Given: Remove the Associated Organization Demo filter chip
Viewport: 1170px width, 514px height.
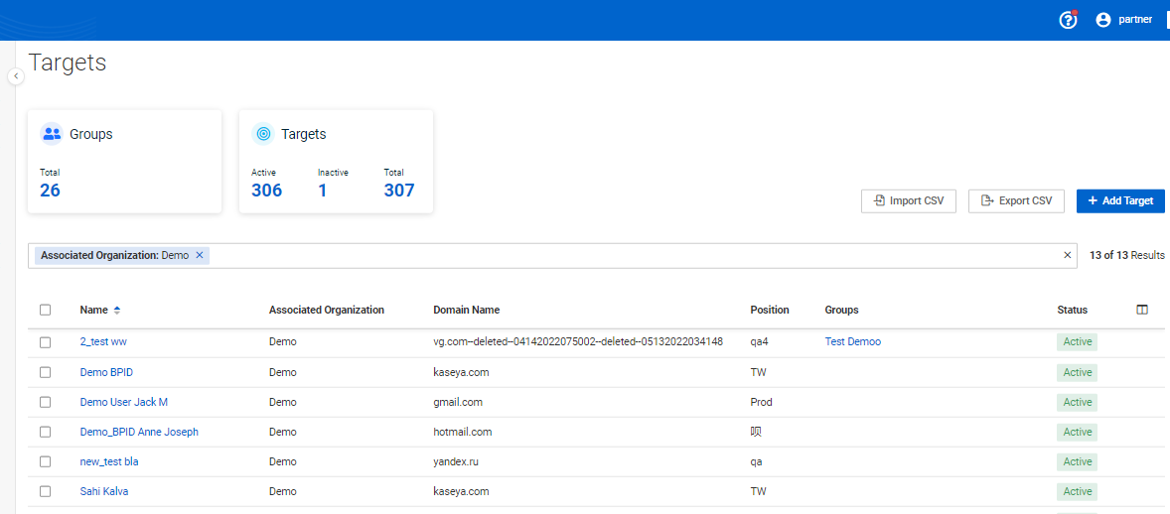Looking at the screenshot, I should (x=200, y=255).
